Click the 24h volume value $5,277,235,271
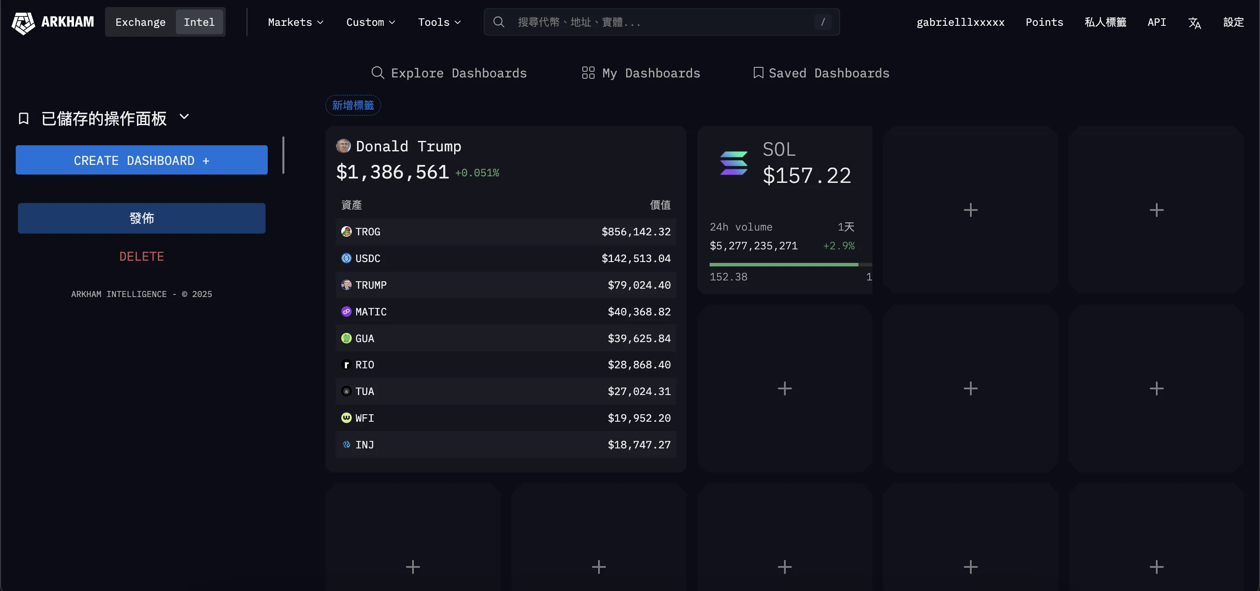This screenshot has height=591, width=1260. click(753, 245)
